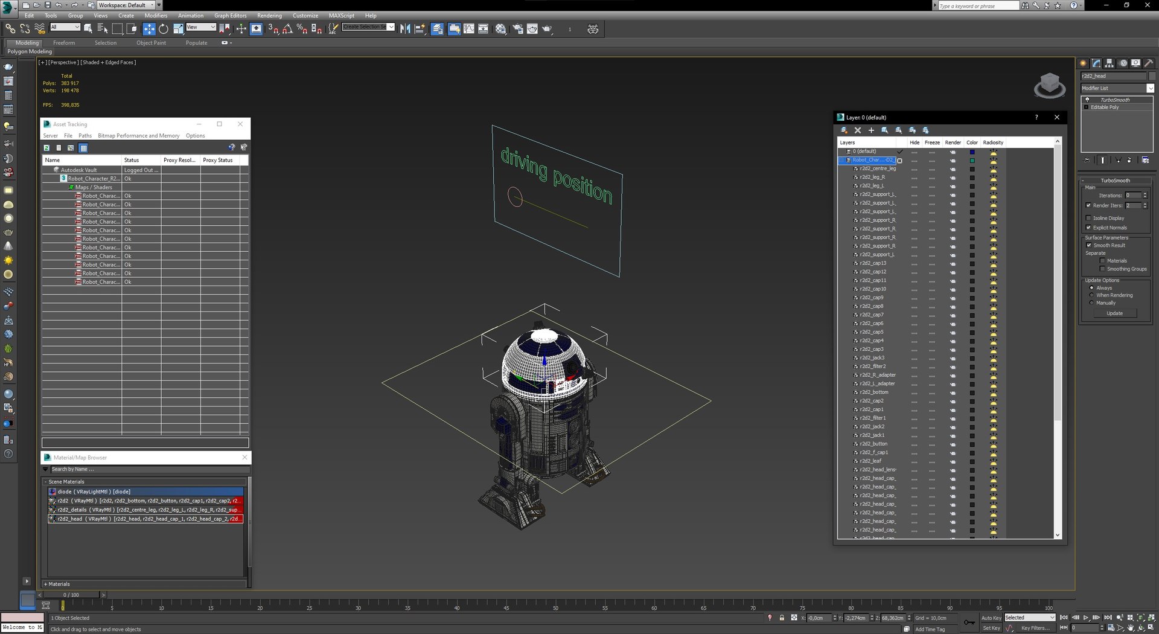Open the Utilities hammer panel tab
Image resolution: width=1159 pixels, height=634 pixels.
[x=1149, y=63]
